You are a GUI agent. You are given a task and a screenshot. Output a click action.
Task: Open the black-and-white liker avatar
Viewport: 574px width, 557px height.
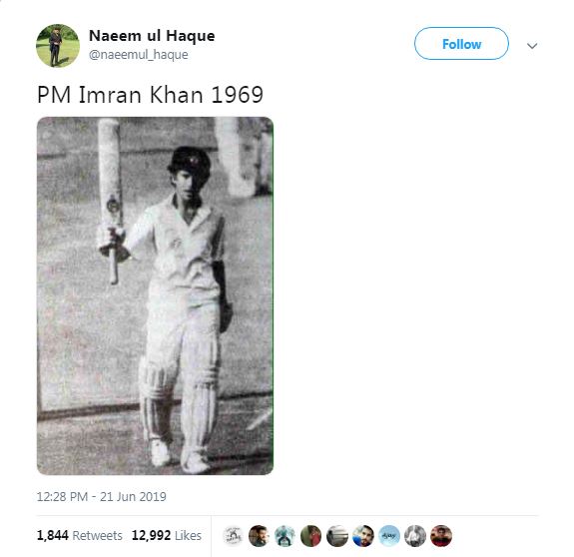[415, 536]
